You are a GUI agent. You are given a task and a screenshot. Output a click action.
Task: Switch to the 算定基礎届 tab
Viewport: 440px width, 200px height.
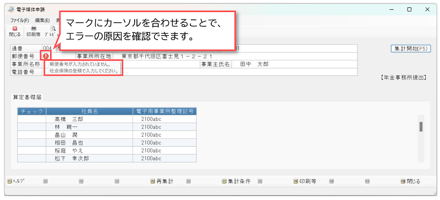point(27,97)
